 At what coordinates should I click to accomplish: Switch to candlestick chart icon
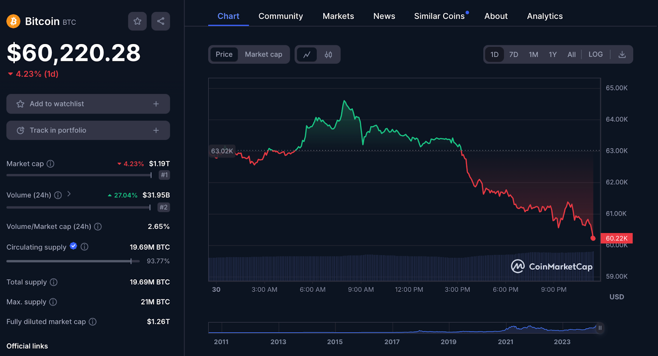[x=328, y=55]
